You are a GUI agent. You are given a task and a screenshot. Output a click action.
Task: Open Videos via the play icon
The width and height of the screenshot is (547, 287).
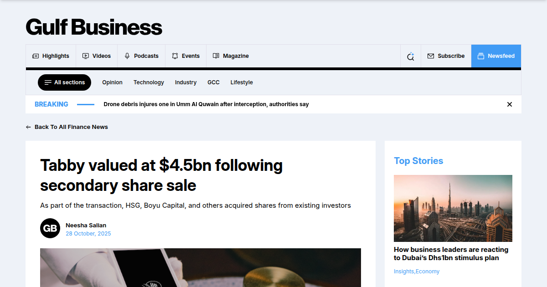pos(85,56)
